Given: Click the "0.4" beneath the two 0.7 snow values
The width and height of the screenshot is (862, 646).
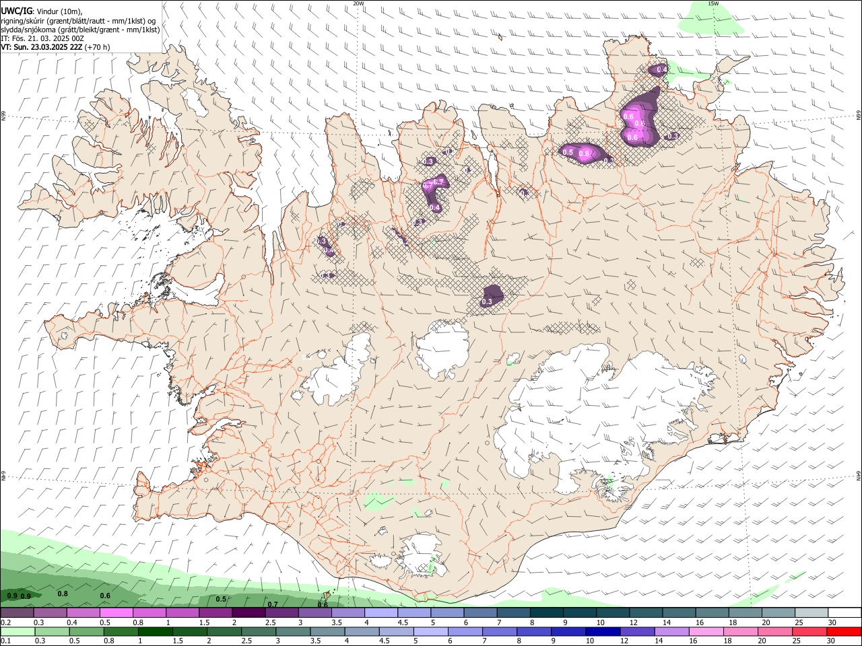Looking at the screenshot, I should pos(435,208).
